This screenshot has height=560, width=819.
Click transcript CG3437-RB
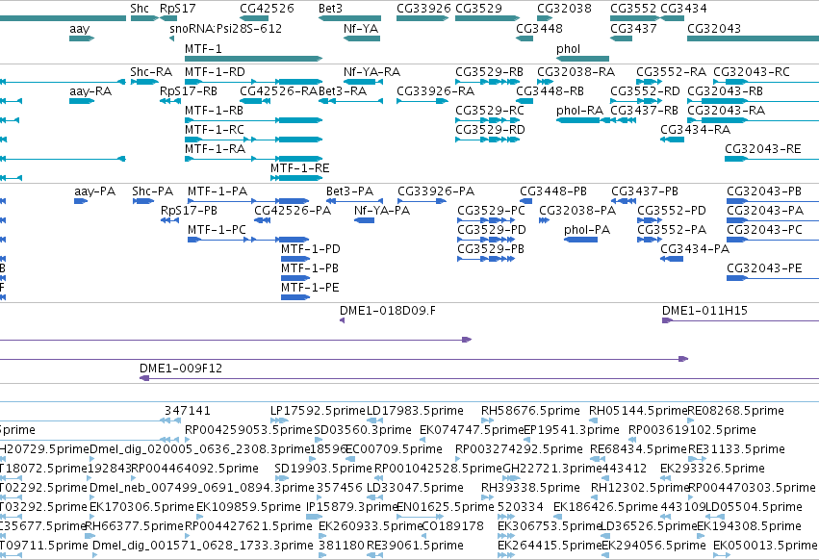[623, 120]
